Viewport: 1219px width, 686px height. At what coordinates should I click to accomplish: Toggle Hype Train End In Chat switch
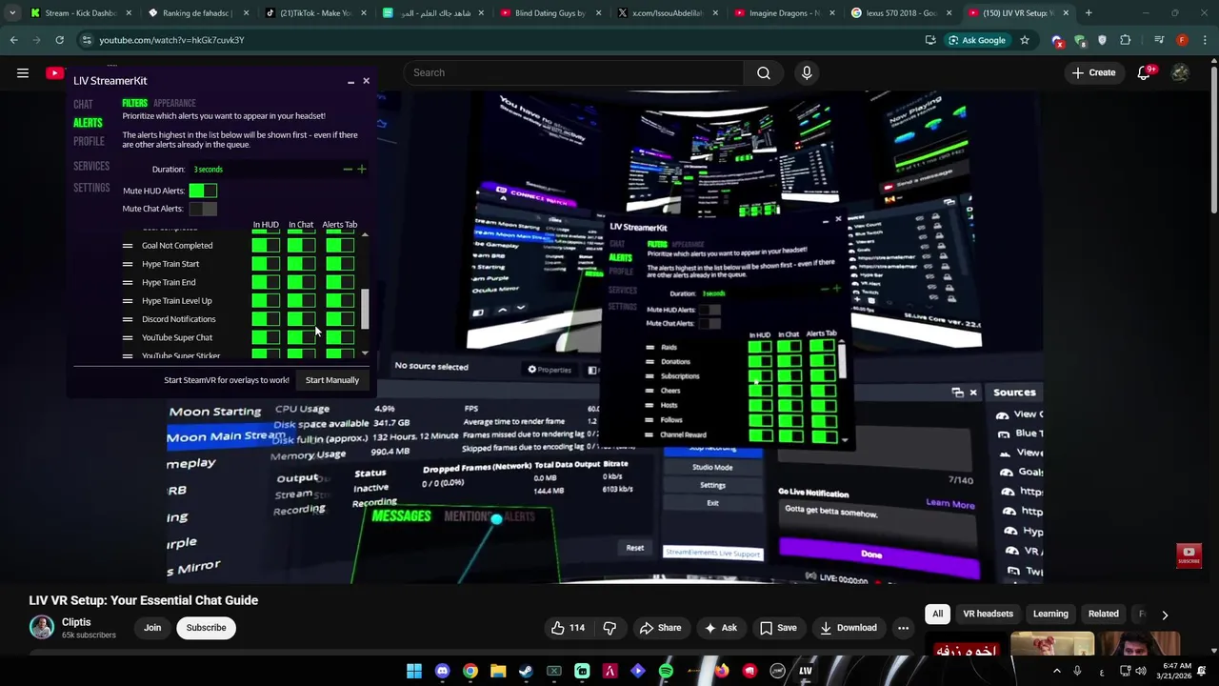pos(301,282)
